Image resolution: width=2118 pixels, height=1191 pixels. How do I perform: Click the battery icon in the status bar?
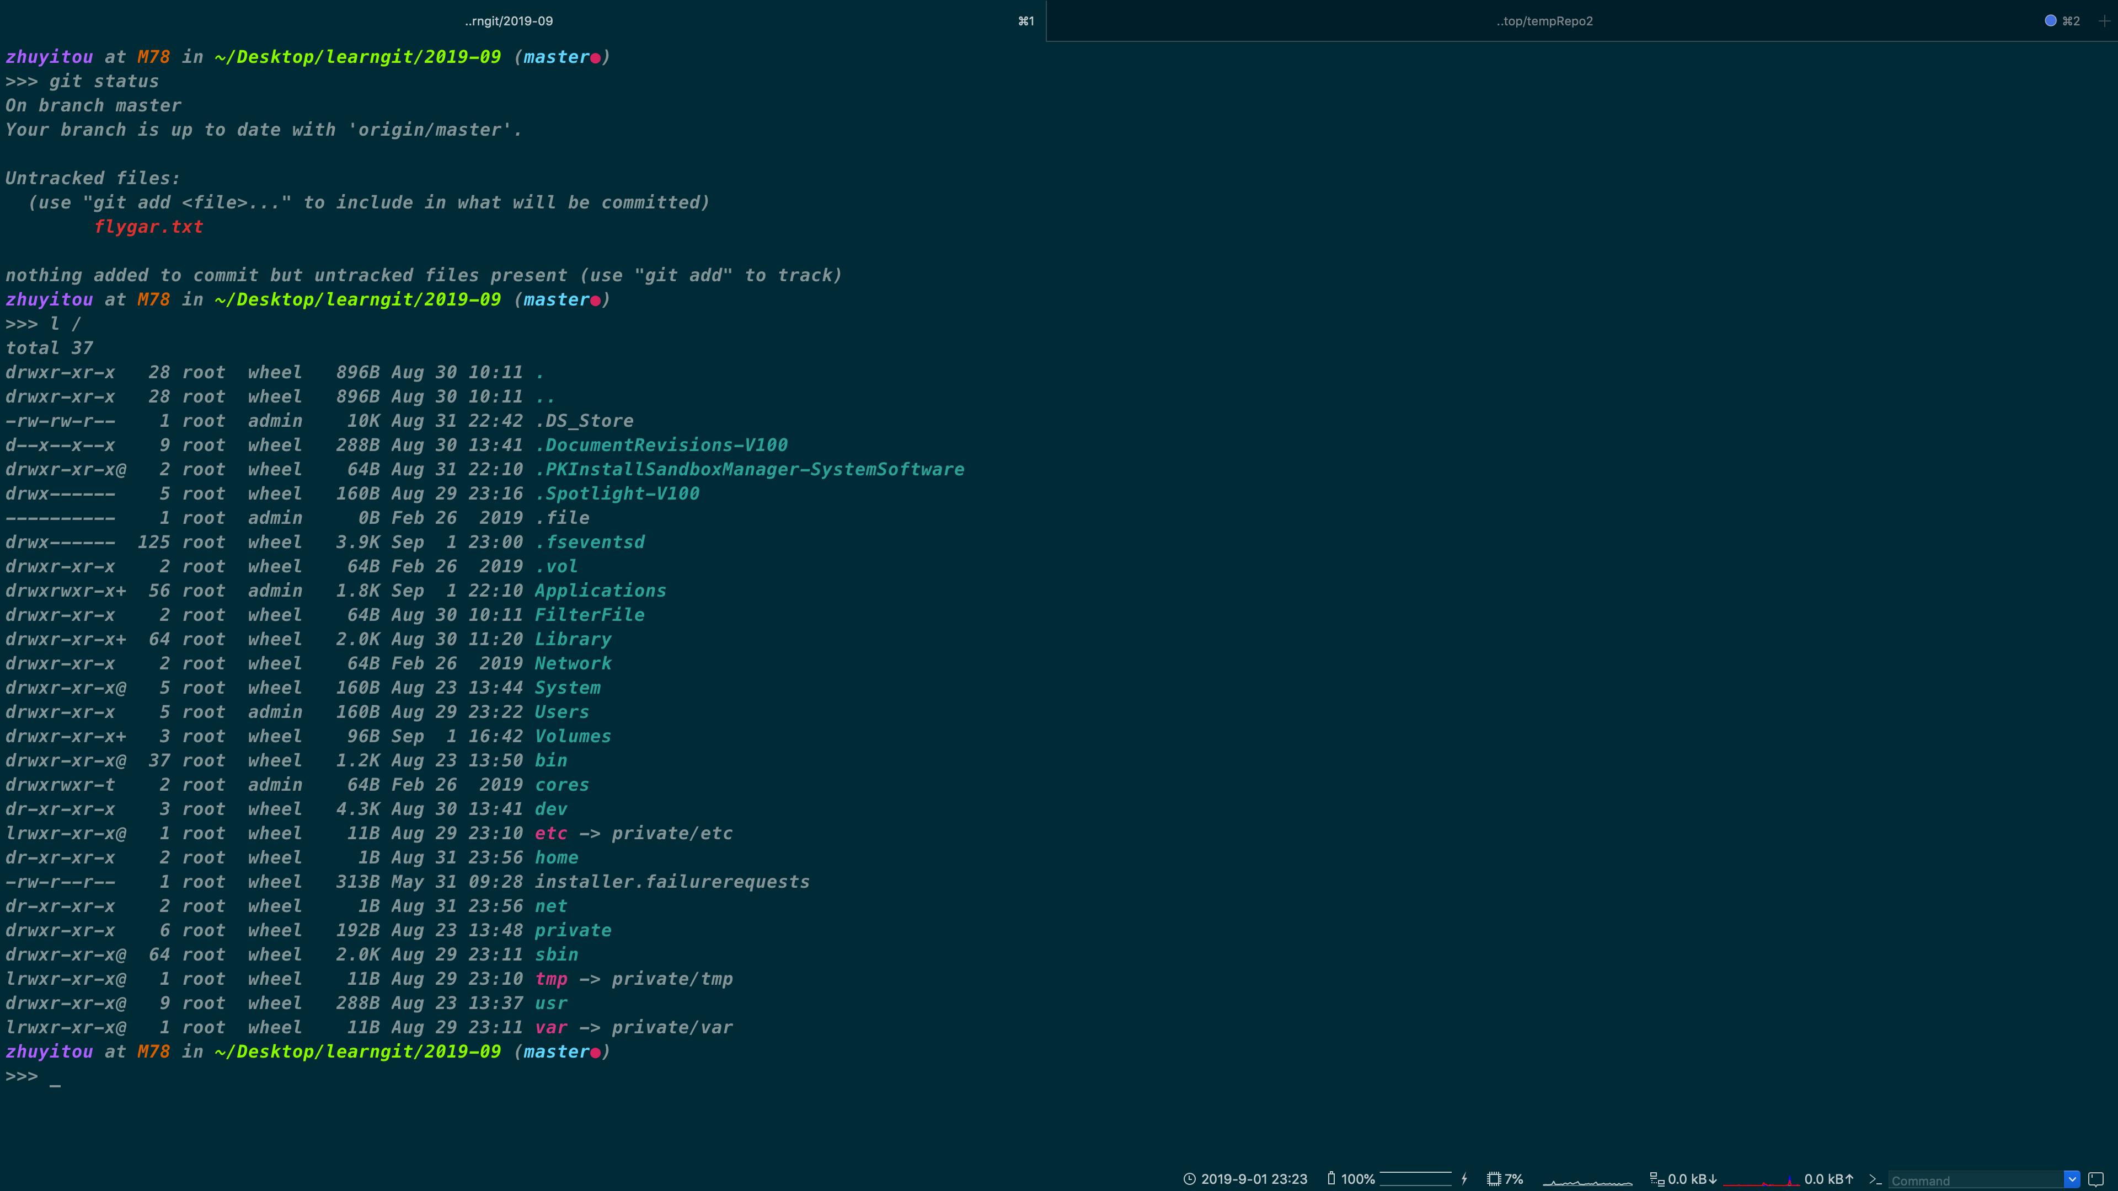coord(1331,1179)
